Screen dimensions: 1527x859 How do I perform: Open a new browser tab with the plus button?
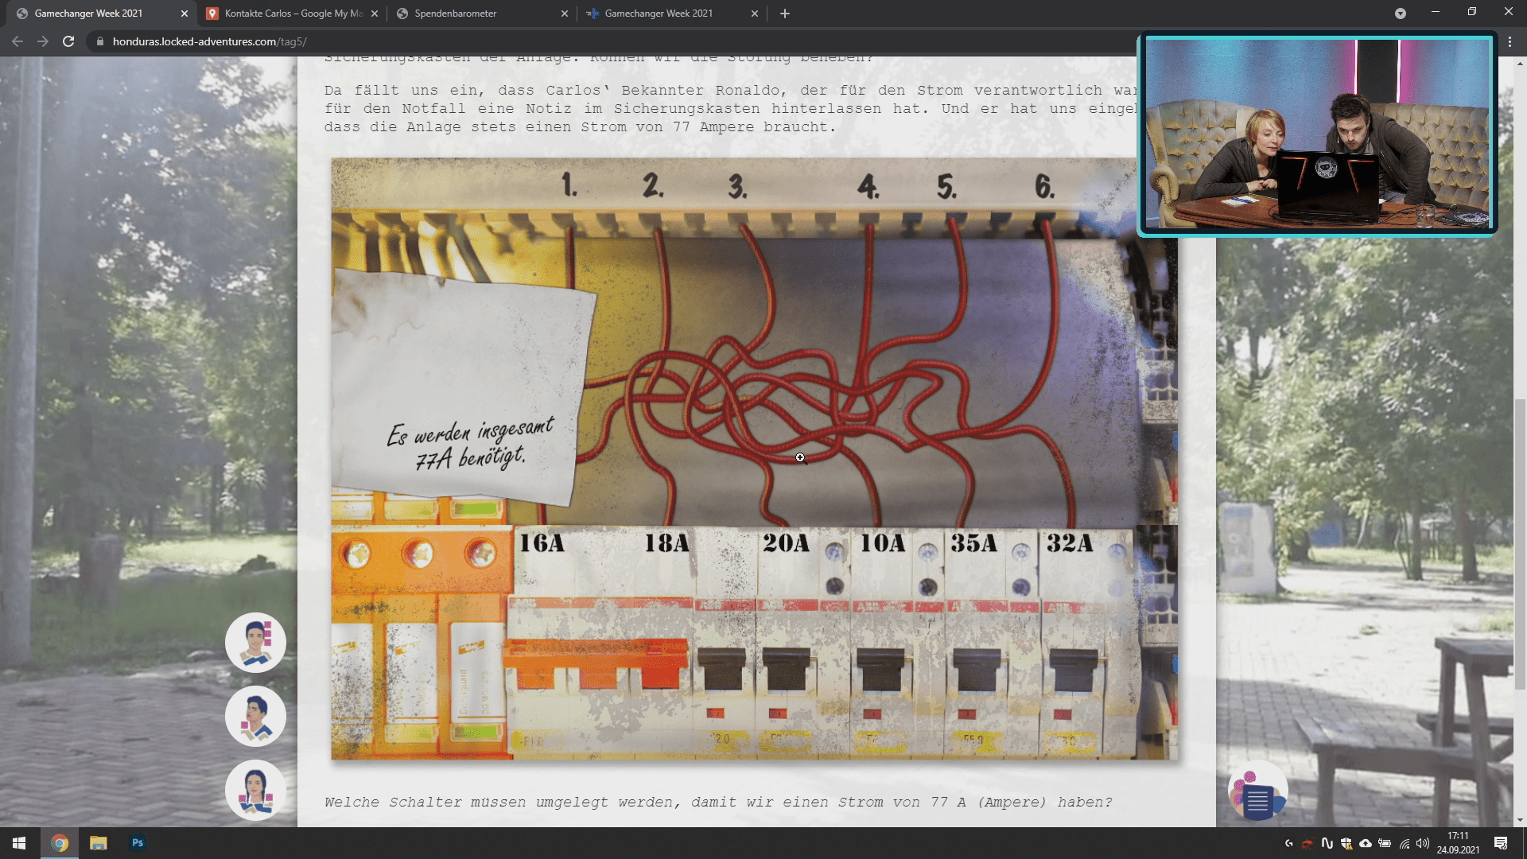click(x=784, y=14)
